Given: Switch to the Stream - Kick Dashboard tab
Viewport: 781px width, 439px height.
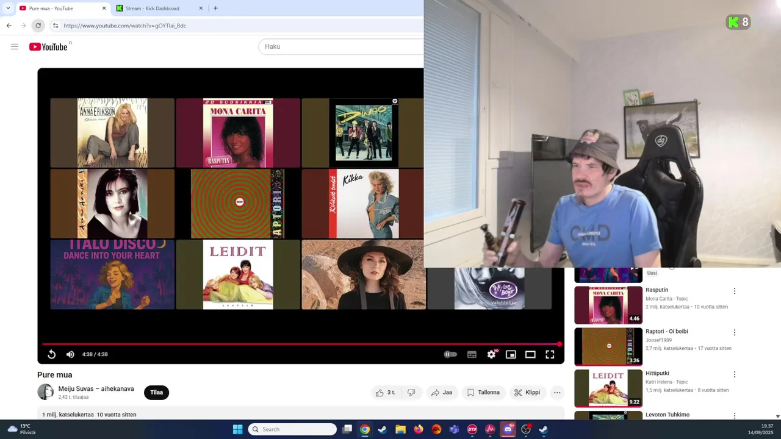Looking at the screenshot, I should click(x=160, y=9).
